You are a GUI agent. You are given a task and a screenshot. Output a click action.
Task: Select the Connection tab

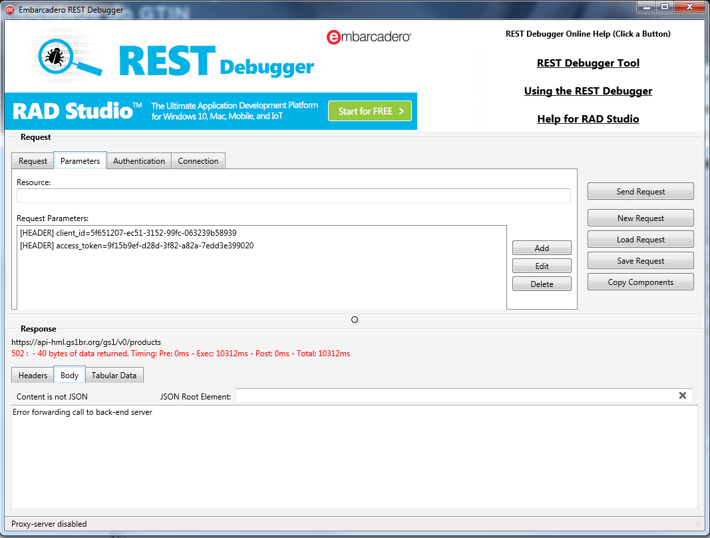pos(198,161)
